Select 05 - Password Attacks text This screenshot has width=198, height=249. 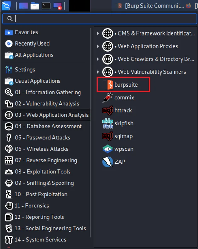click(x=42, y=138)
